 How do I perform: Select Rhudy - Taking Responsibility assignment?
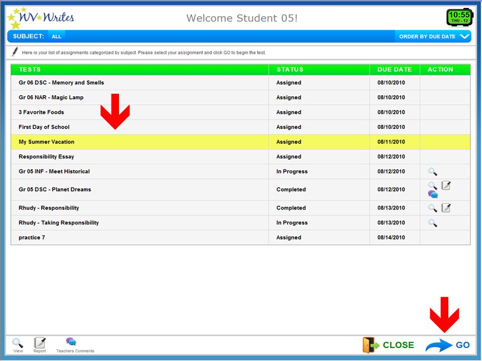(x=240, y=223)
